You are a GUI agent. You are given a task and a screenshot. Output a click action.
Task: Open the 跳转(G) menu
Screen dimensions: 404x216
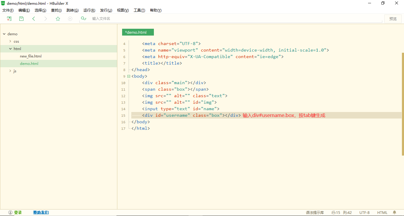(72, 10)
